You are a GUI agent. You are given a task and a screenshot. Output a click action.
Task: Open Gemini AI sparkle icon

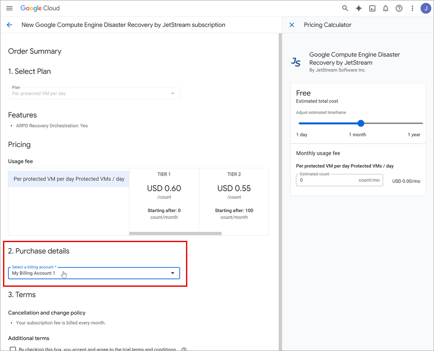[359, 8]
